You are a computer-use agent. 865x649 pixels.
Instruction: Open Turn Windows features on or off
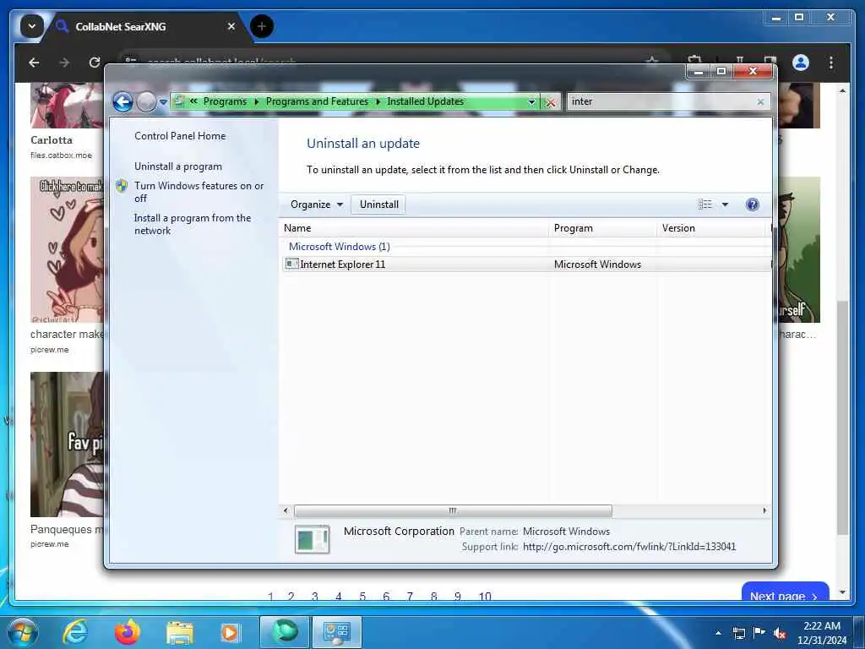point(199,192)
